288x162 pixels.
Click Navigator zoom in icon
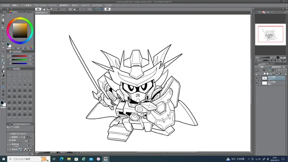272,58
